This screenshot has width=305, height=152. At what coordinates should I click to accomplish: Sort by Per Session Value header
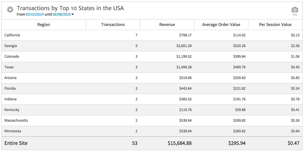(275, 25)
